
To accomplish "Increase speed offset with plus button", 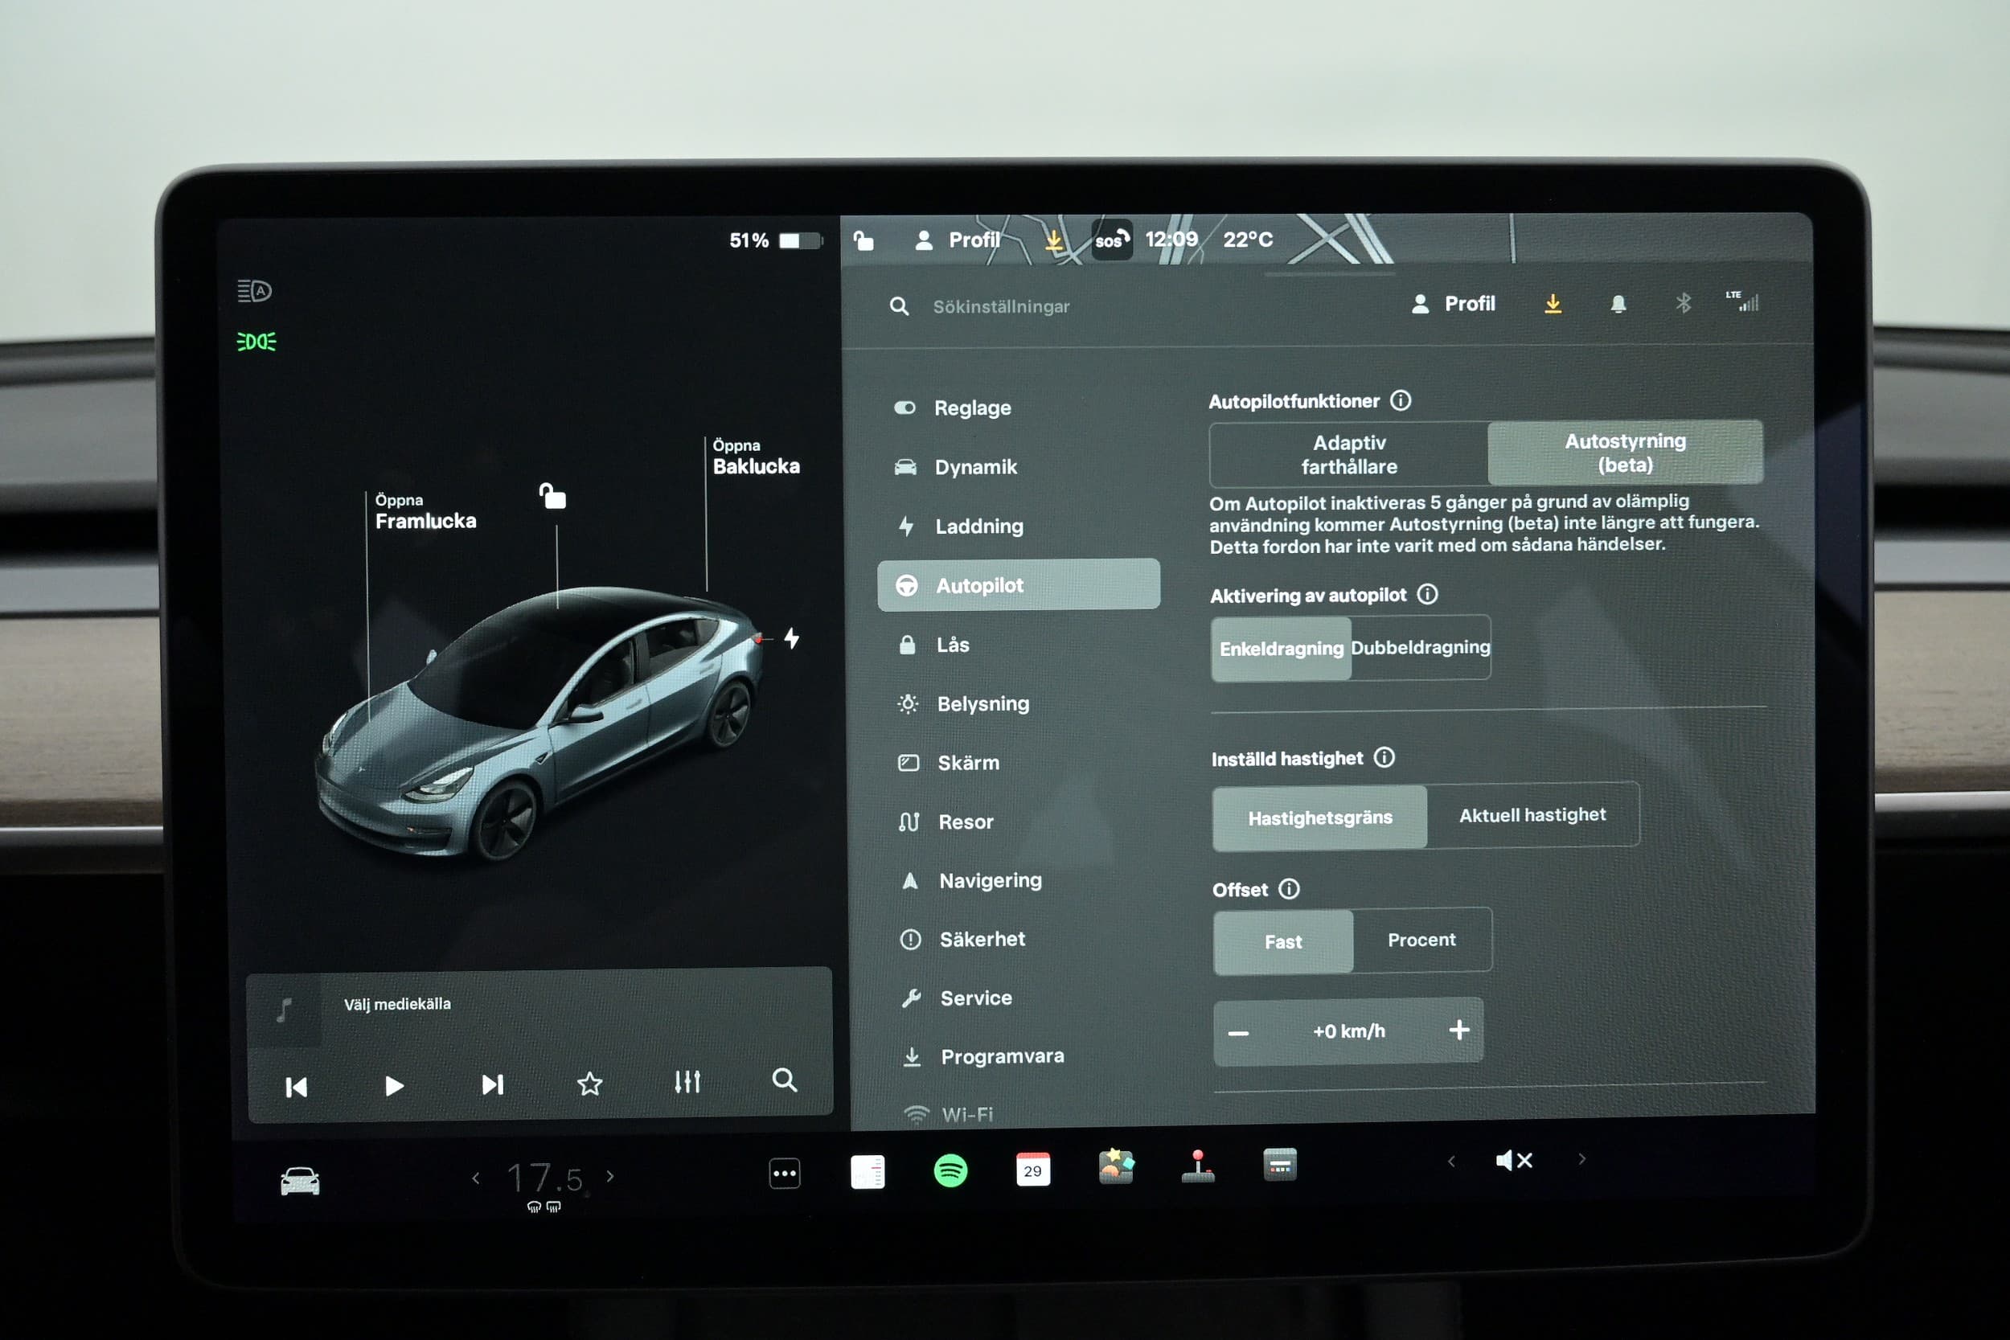I will tap(1458, 1029).
